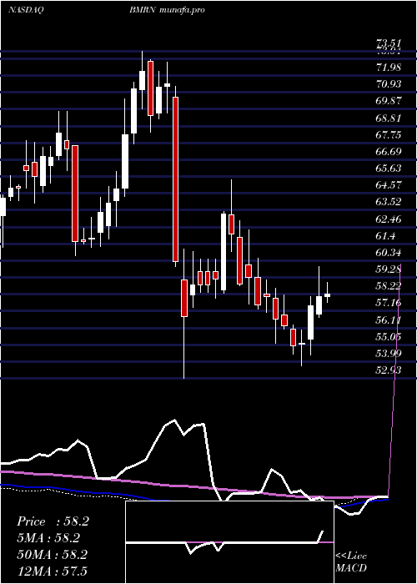
Task: Click the 69.87 price axis label
Action: pos(389,101)
